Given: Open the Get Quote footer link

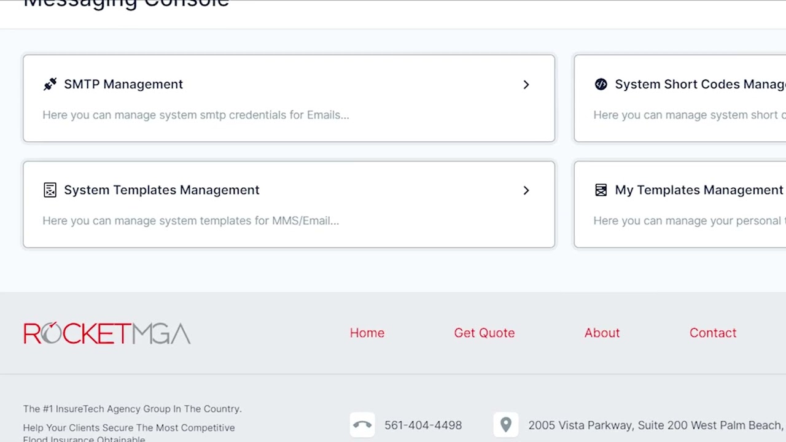Looking at the screenshot, I should tap(484, 333).
